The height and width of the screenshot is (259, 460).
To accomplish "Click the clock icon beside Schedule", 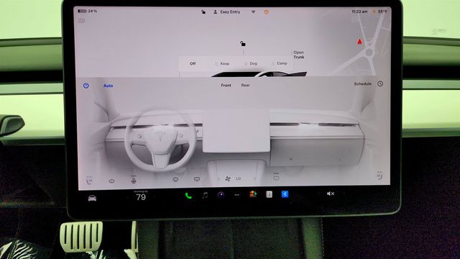I will [x=380, y=83].
